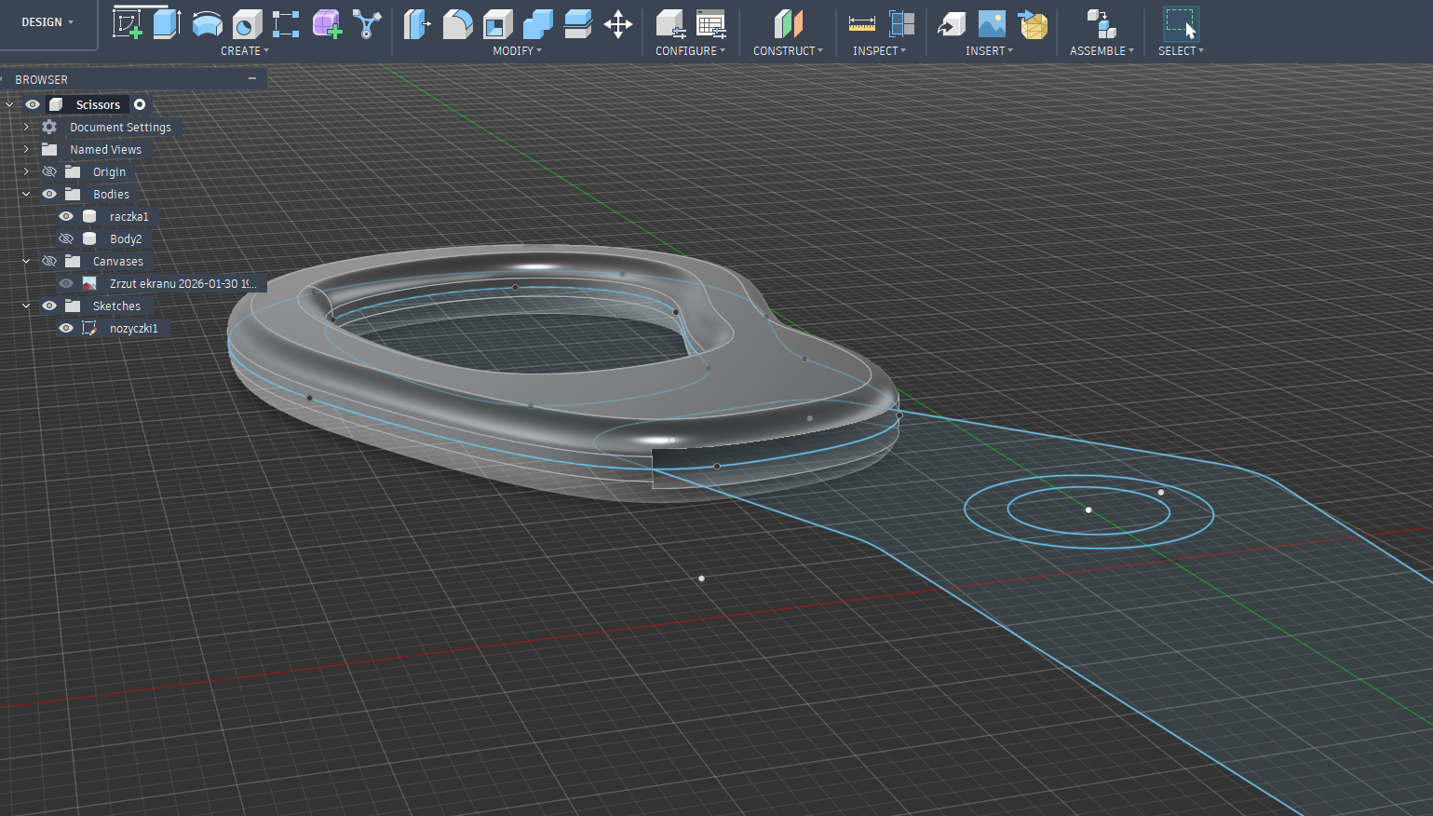
Task: Show the hidden Body2 body
Action: [66, 238]
